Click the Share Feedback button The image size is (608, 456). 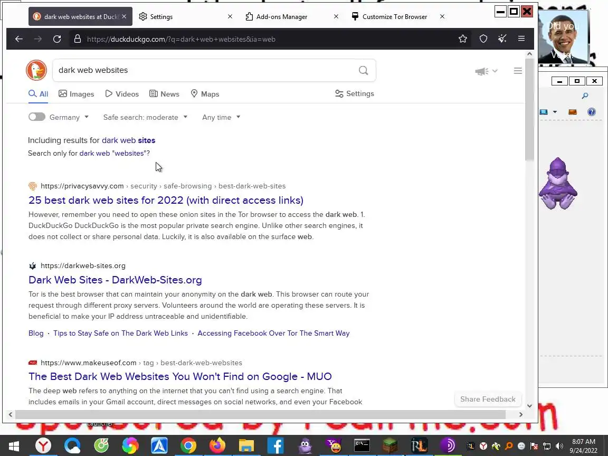coord(488,399)
